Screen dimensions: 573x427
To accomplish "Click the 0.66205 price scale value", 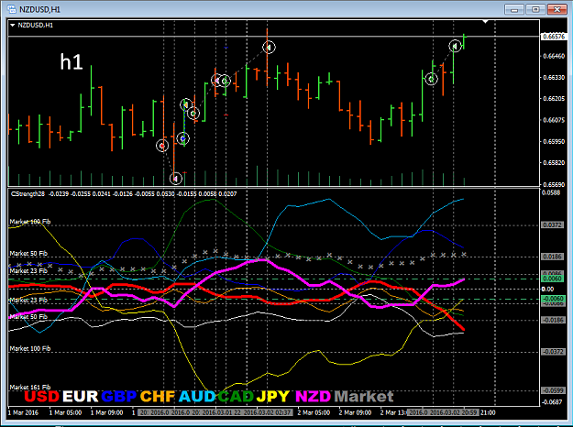I will pos(554,99).
